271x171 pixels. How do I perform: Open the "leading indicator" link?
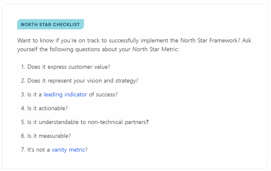65,94
